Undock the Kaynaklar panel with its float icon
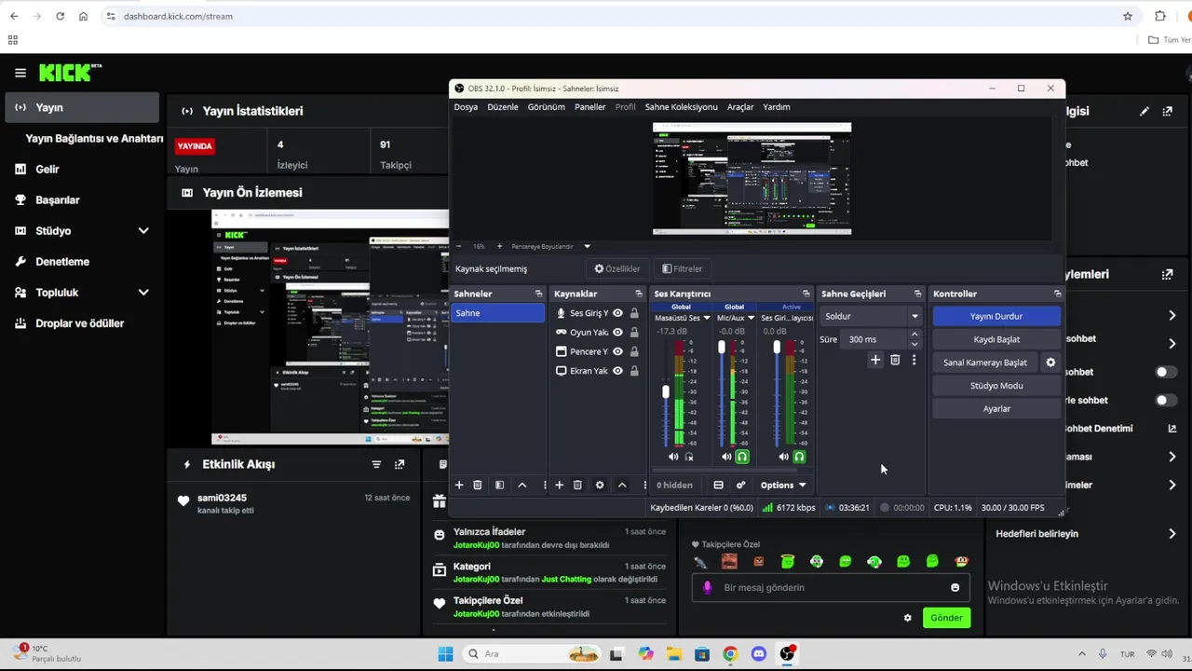 639,294
